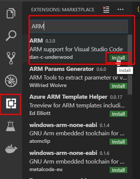Select ARM Params Generator list entry
Screen dimensions: 140x179
click(75, 77)
